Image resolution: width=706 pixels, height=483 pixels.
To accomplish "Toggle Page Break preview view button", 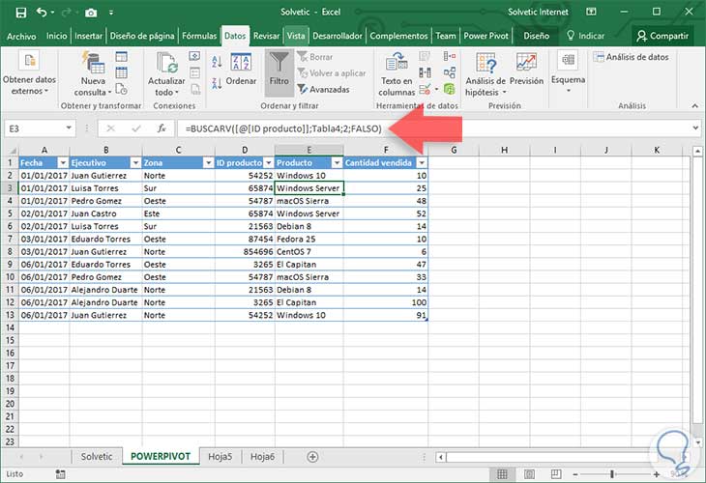I will (556, 474).
